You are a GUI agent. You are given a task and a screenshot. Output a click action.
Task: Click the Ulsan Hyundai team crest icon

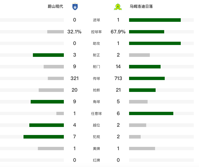(75, 6)
